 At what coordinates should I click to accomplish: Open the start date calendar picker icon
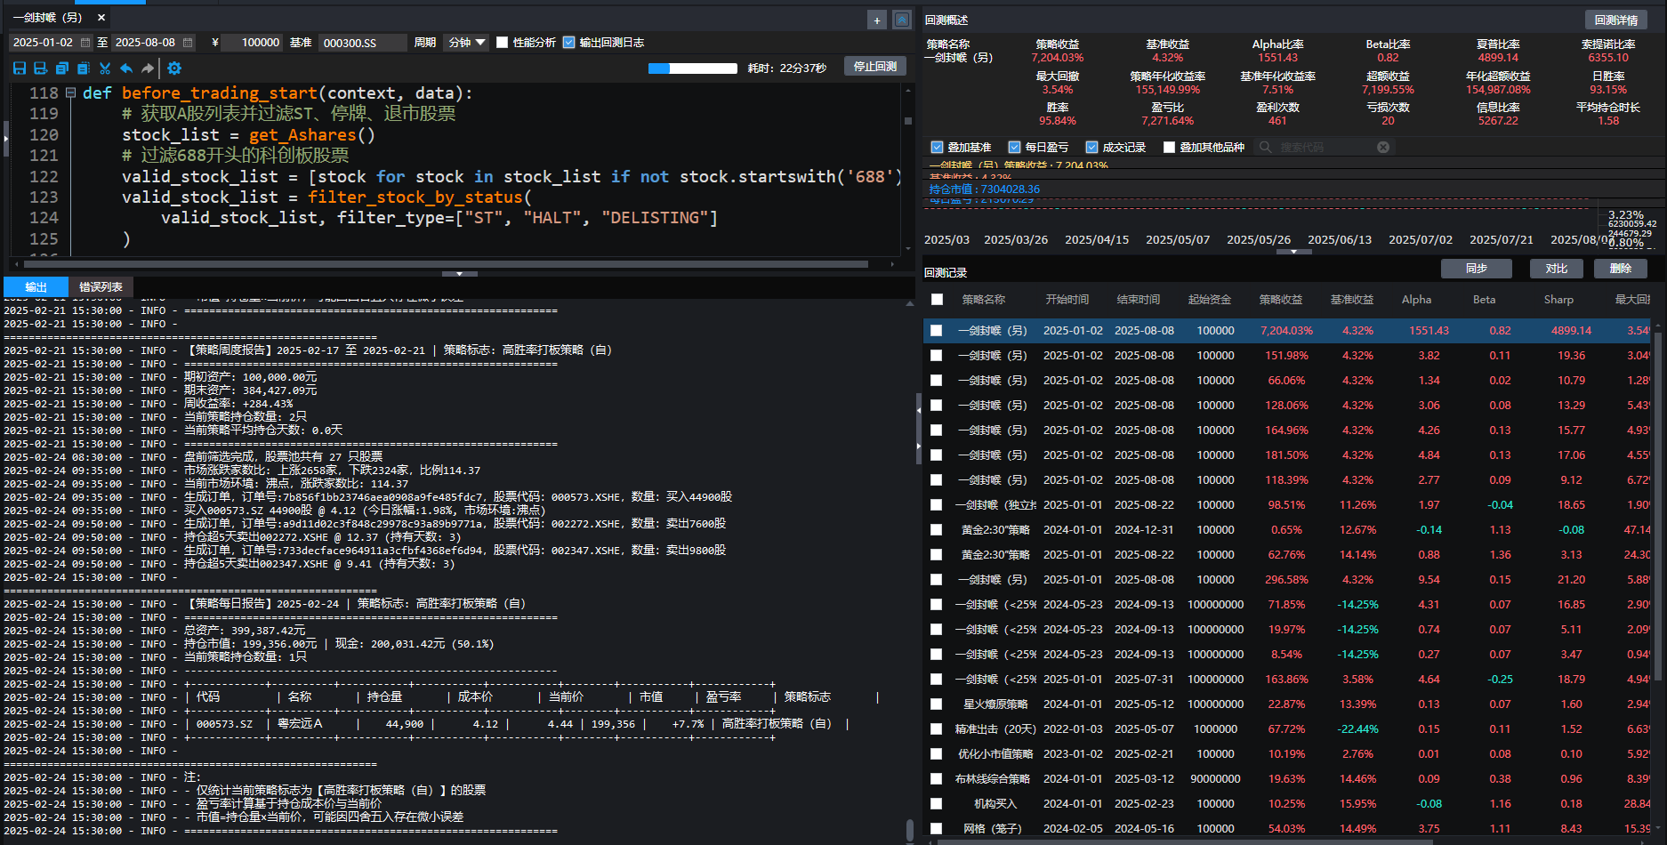pos(85,43)
